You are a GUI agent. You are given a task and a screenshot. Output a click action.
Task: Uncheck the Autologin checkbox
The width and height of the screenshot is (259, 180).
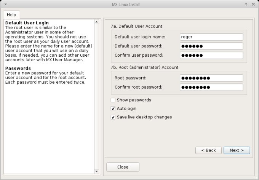(x=113, y=108)
